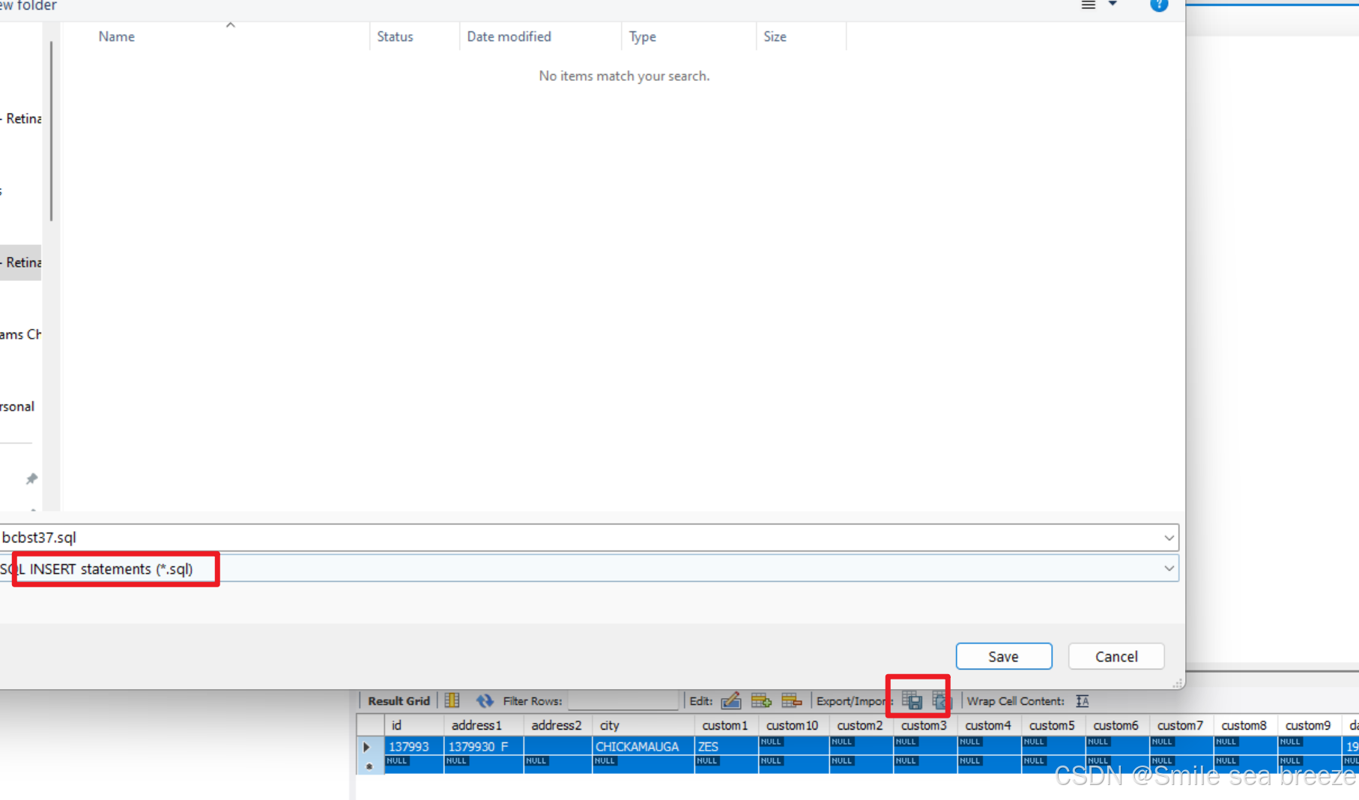
Task: Click the id column header in the grid
Action: click(414, 725)
